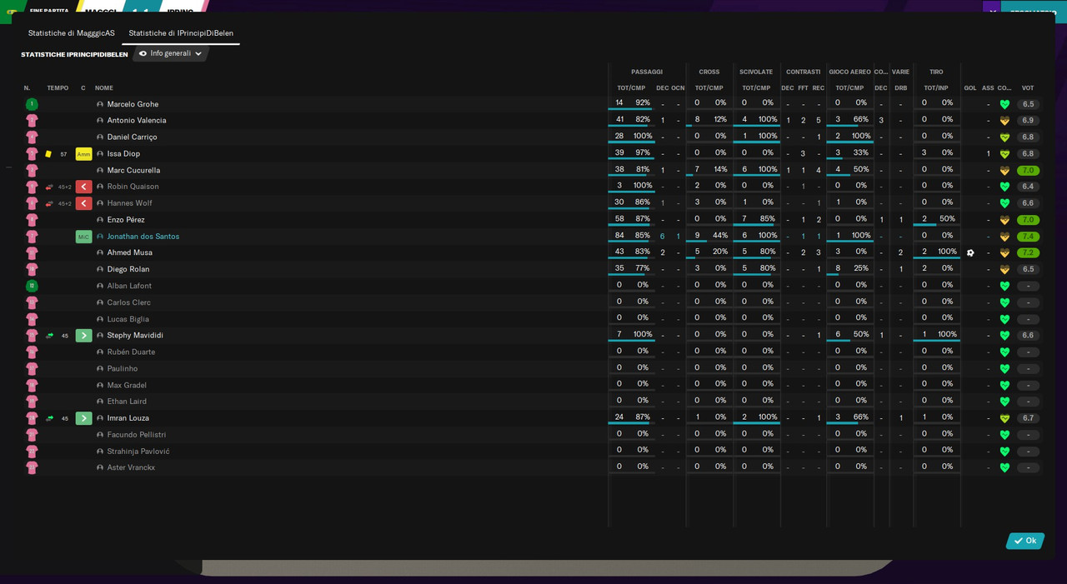Viewport: 1067px width, 584px height.
Task: Click Alban Lafont's green goalkeeper shirt icon
Action: (32, 286)
